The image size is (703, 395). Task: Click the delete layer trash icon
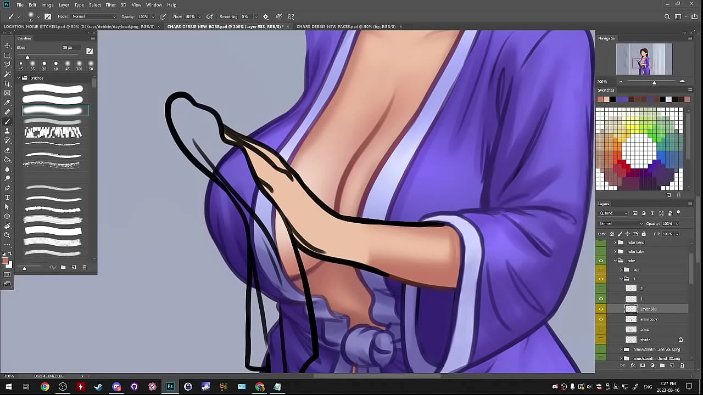[682, 365]
